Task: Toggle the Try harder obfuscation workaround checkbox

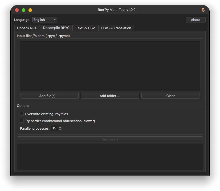Action: click(21, 121)
